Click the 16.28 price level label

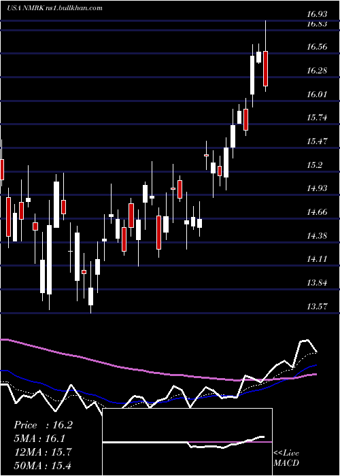click(x=317, y=71)
